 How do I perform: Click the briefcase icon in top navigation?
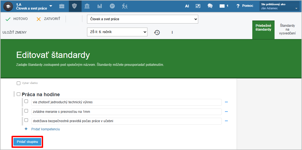pos(62,6)
